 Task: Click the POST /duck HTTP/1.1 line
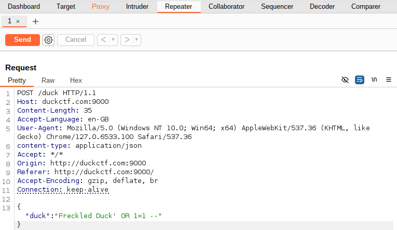coord(57,93)
